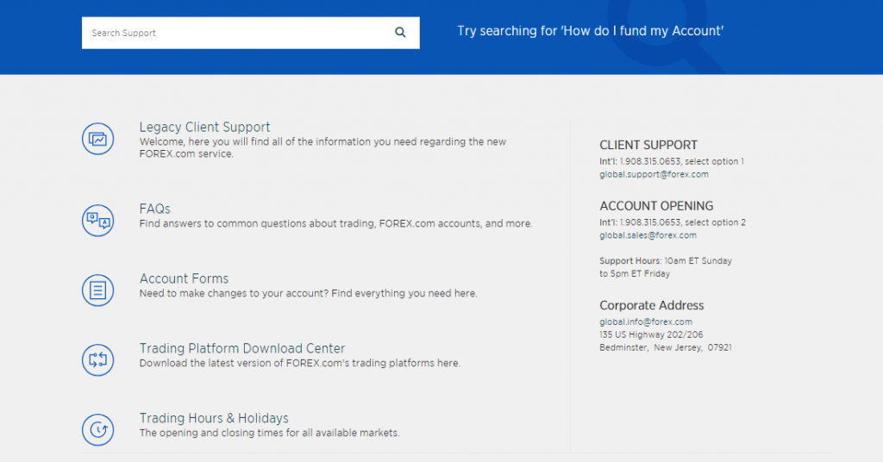Click the Trading Platform Download Center icon
Viewport: 883px width, 462px height.
click(98, 359)
